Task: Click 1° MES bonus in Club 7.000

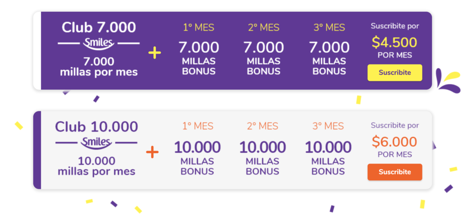Action: (198, 49)
